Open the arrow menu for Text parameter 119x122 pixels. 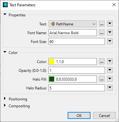(110, 24)
